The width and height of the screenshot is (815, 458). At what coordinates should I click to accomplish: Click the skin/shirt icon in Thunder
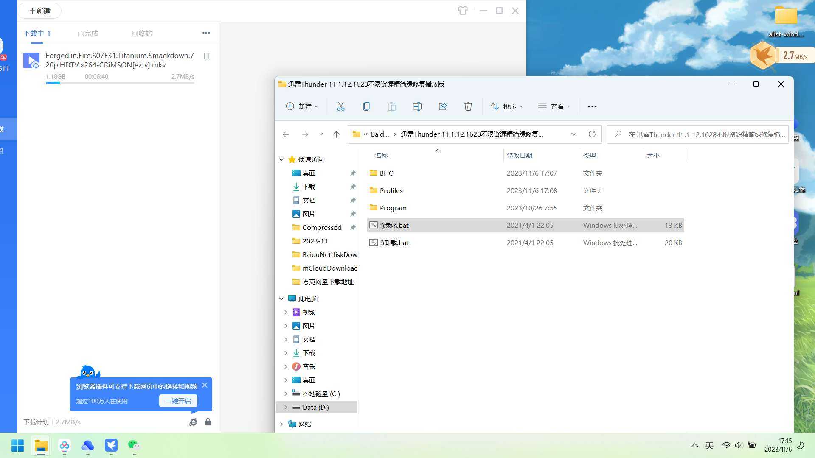pyautogui.click(x=463, y=11)
